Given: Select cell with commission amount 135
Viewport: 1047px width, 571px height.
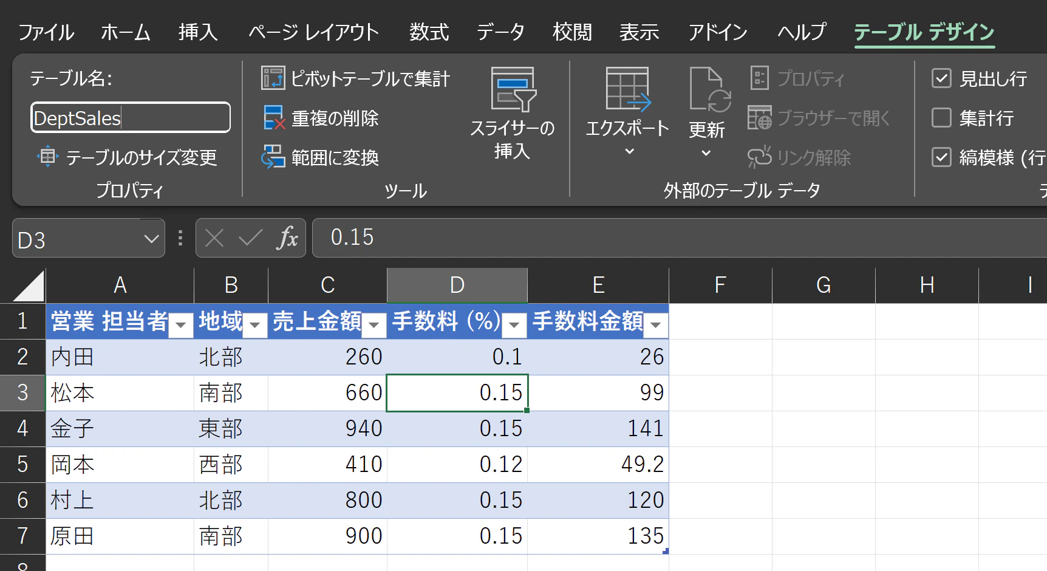Looking at the screenshot, I should point(598,536).
